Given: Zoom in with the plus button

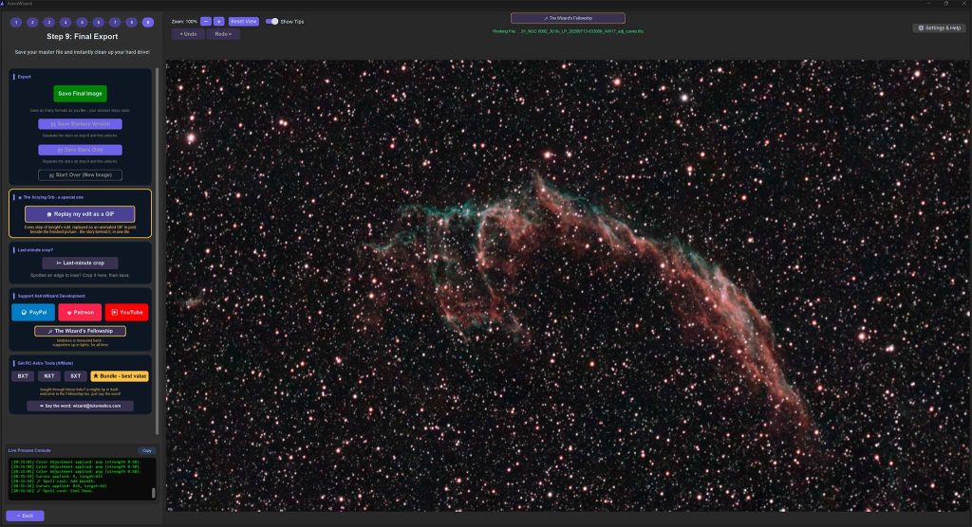Looking at the screenshot, I should coord(219,21).
